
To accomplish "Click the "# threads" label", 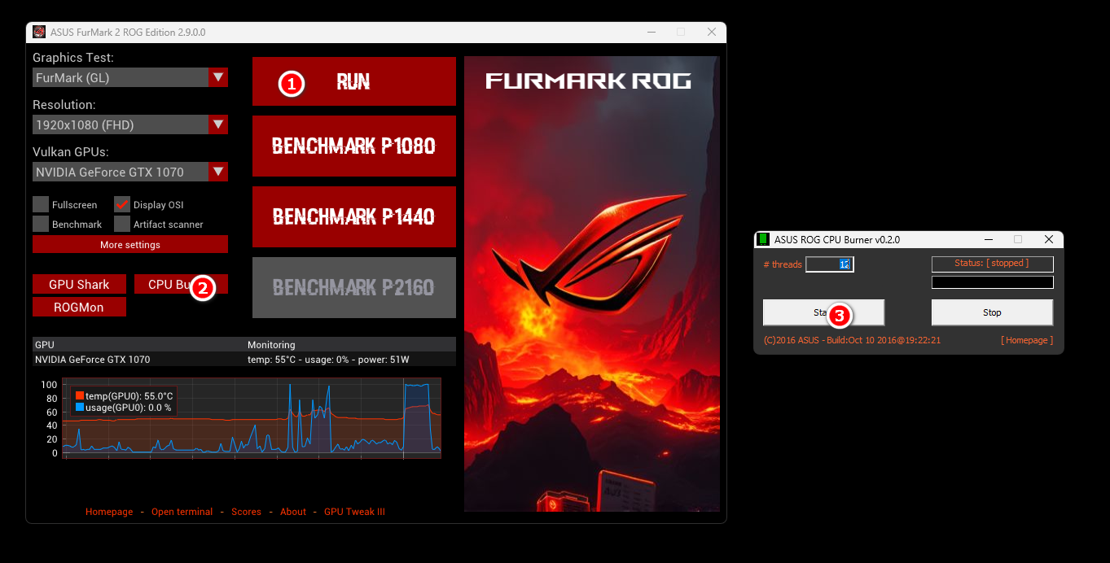I will click(x=783, y=264).
